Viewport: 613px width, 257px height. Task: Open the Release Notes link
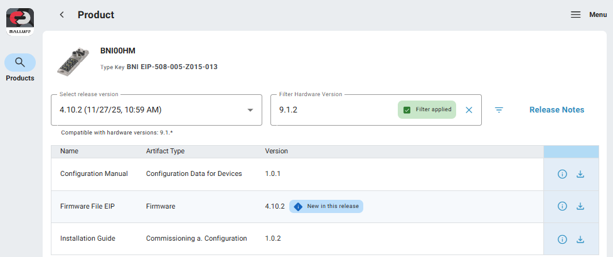tap(557, 110)
